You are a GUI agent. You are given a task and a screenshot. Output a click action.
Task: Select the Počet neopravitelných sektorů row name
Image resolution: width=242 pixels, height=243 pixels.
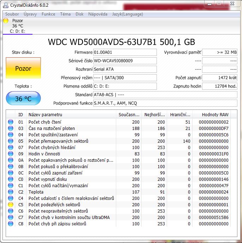(x=58, y=211)
